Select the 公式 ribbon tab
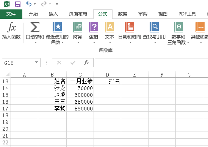The image size is (208, 147). pos(103,14)
